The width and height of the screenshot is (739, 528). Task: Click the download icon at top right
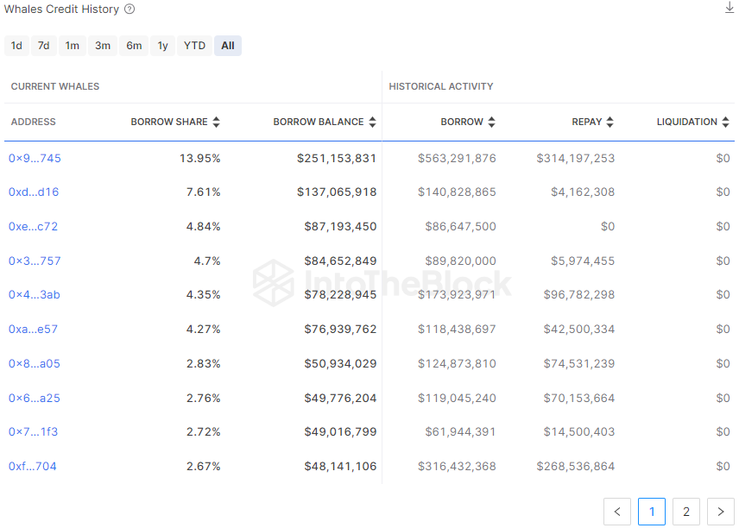point(730,8)
